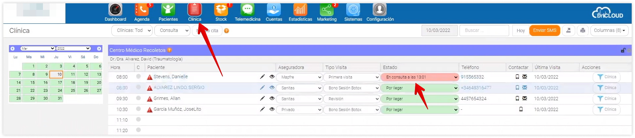Open the Agenda module
Image resolution: width=635 pixels, height=138 pixels.
(x=142, y=13)
